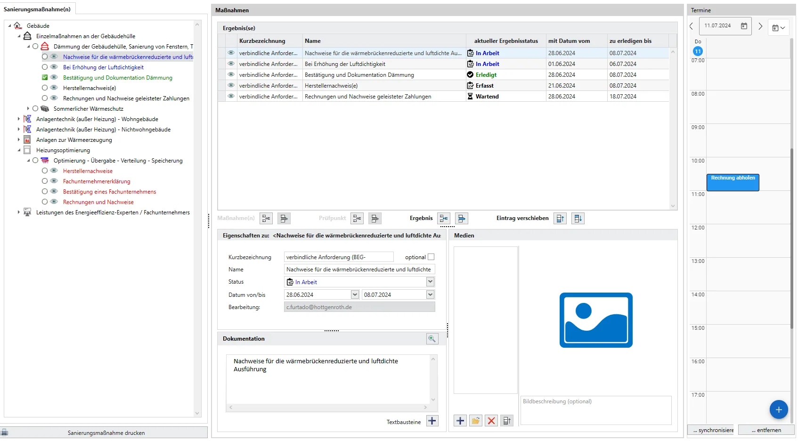Click the move entry down icon
This screenshot has width=798, height=441.
[x=578, y=219]
